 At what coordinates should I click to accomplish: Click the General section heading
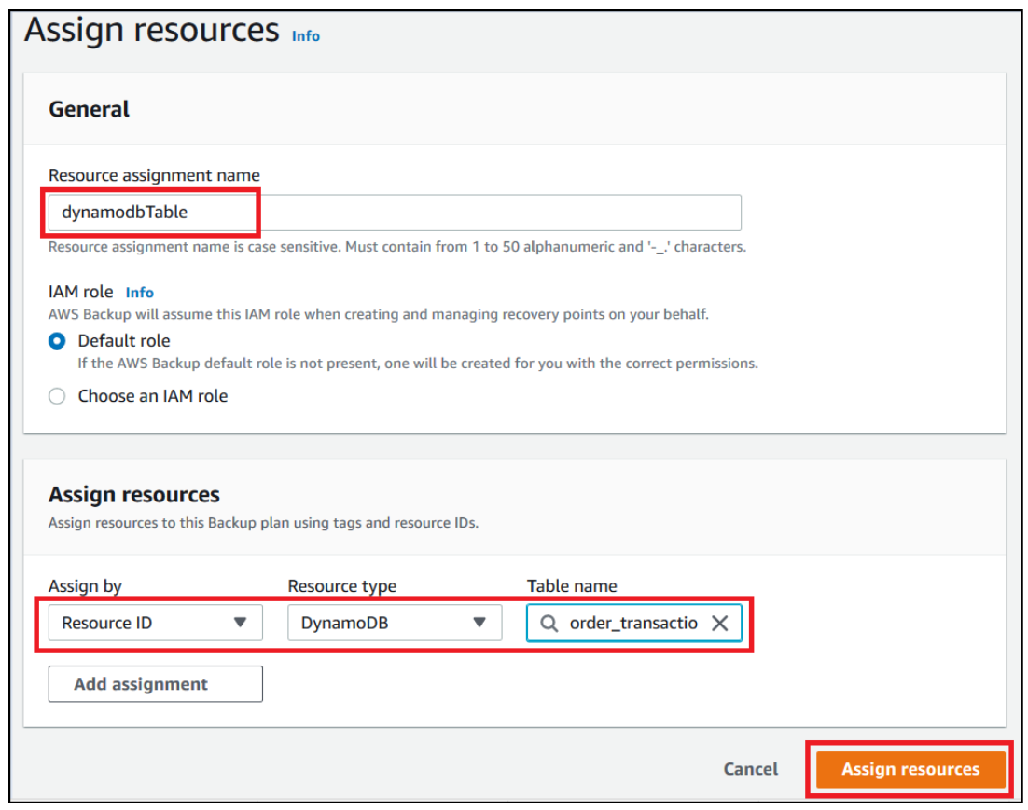[x=90, y=109]
